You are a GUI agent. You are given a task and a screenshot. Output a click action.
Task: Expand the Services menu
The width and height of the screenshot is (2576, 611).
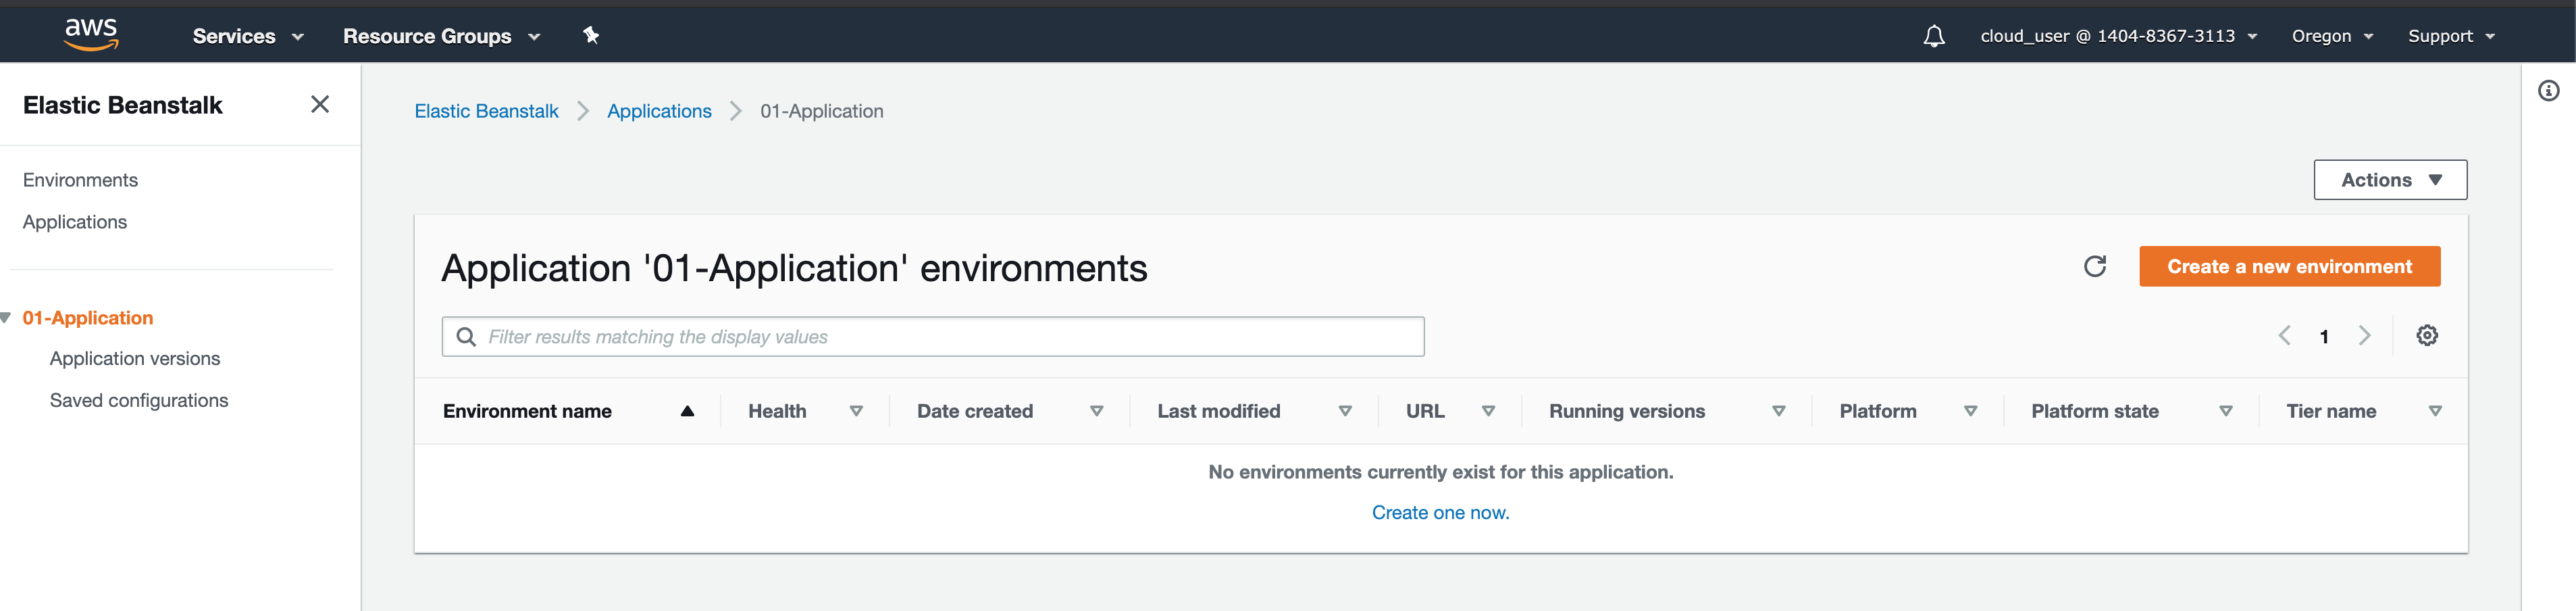pyautogui.click(x=247, y=36)
